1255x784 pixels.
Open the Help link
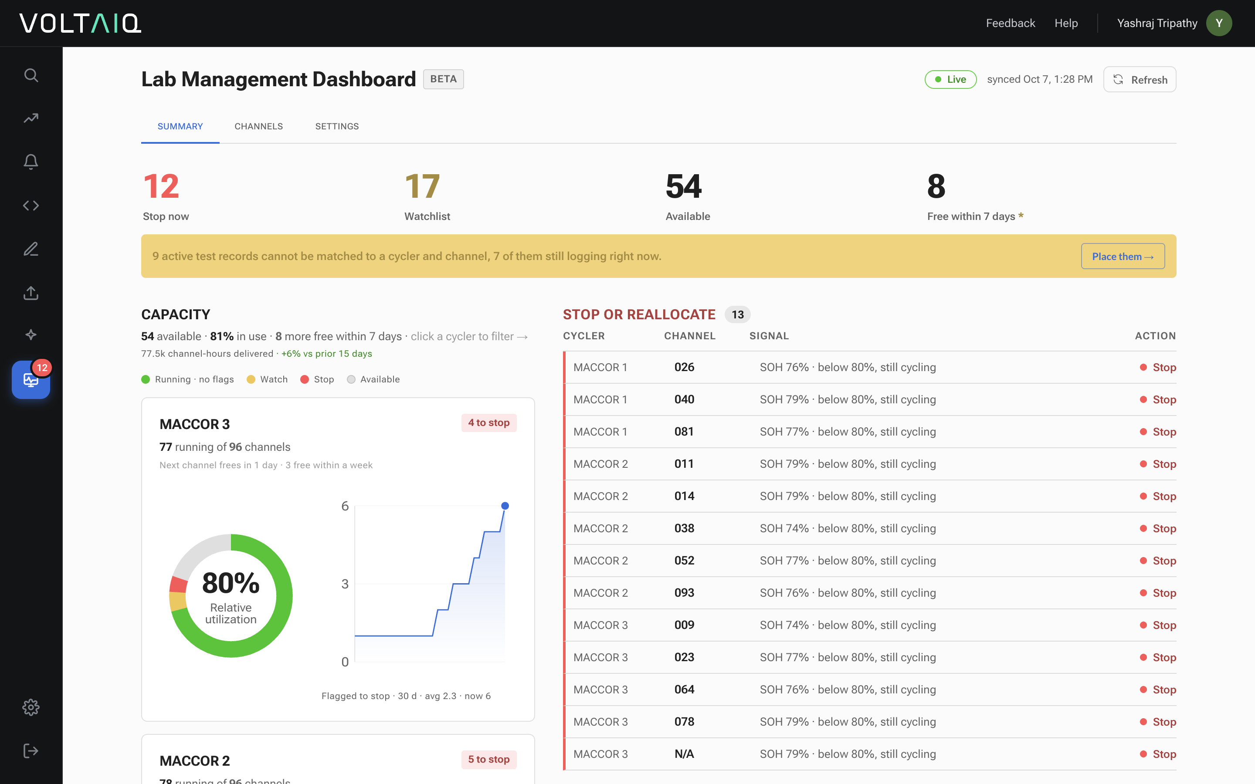tap(1066, 24)
